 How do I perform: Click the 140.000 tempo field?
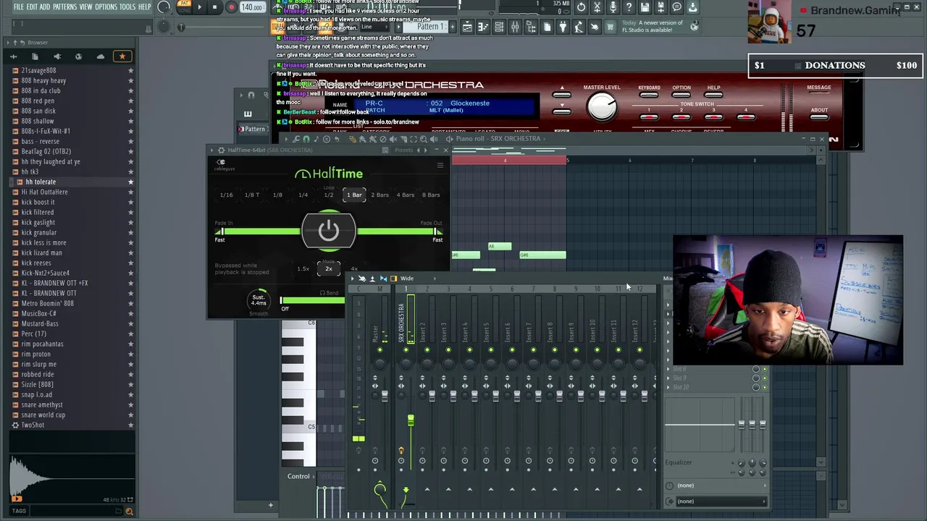[251, 8]
